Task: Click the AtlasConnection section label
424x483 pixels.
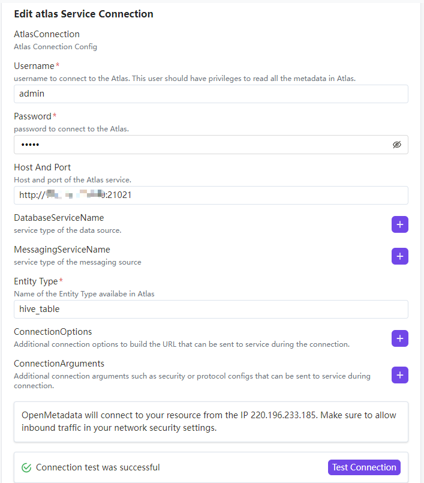Action: point(47,34)
